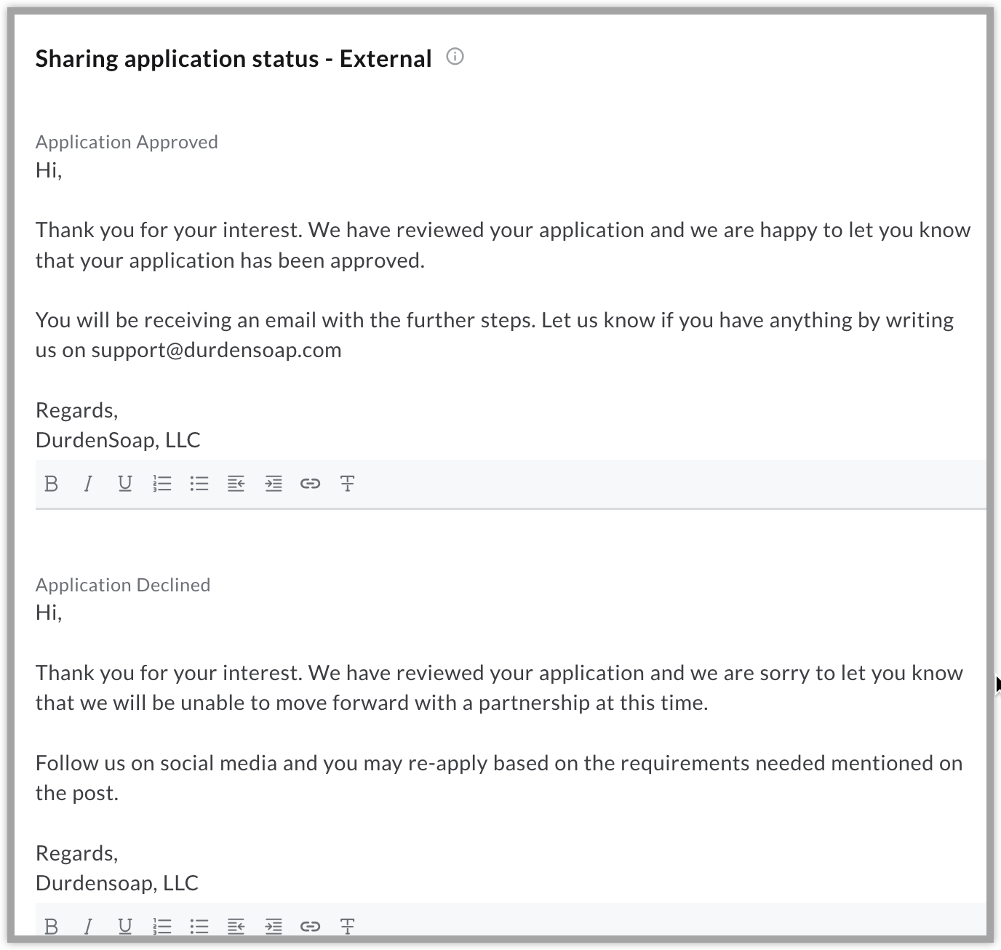Viewport: 1001px width, 950px height.
Task: Insert numbered list in Application Approved editor
Action: pos(162,484)
